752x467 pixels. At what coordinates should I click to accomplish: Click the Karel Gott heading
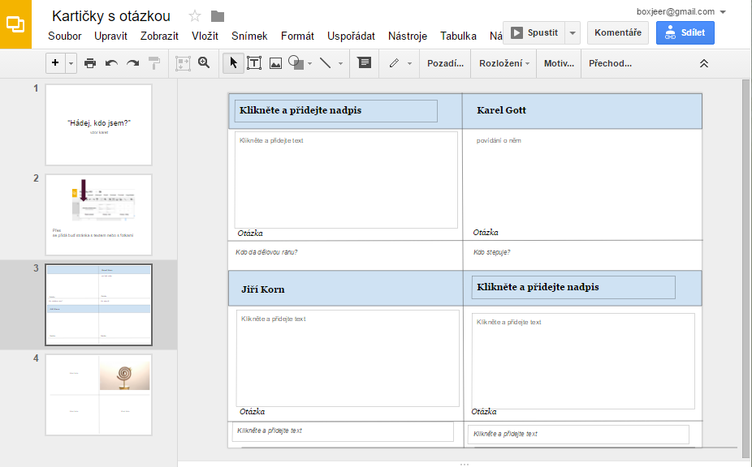pos(501,110)
